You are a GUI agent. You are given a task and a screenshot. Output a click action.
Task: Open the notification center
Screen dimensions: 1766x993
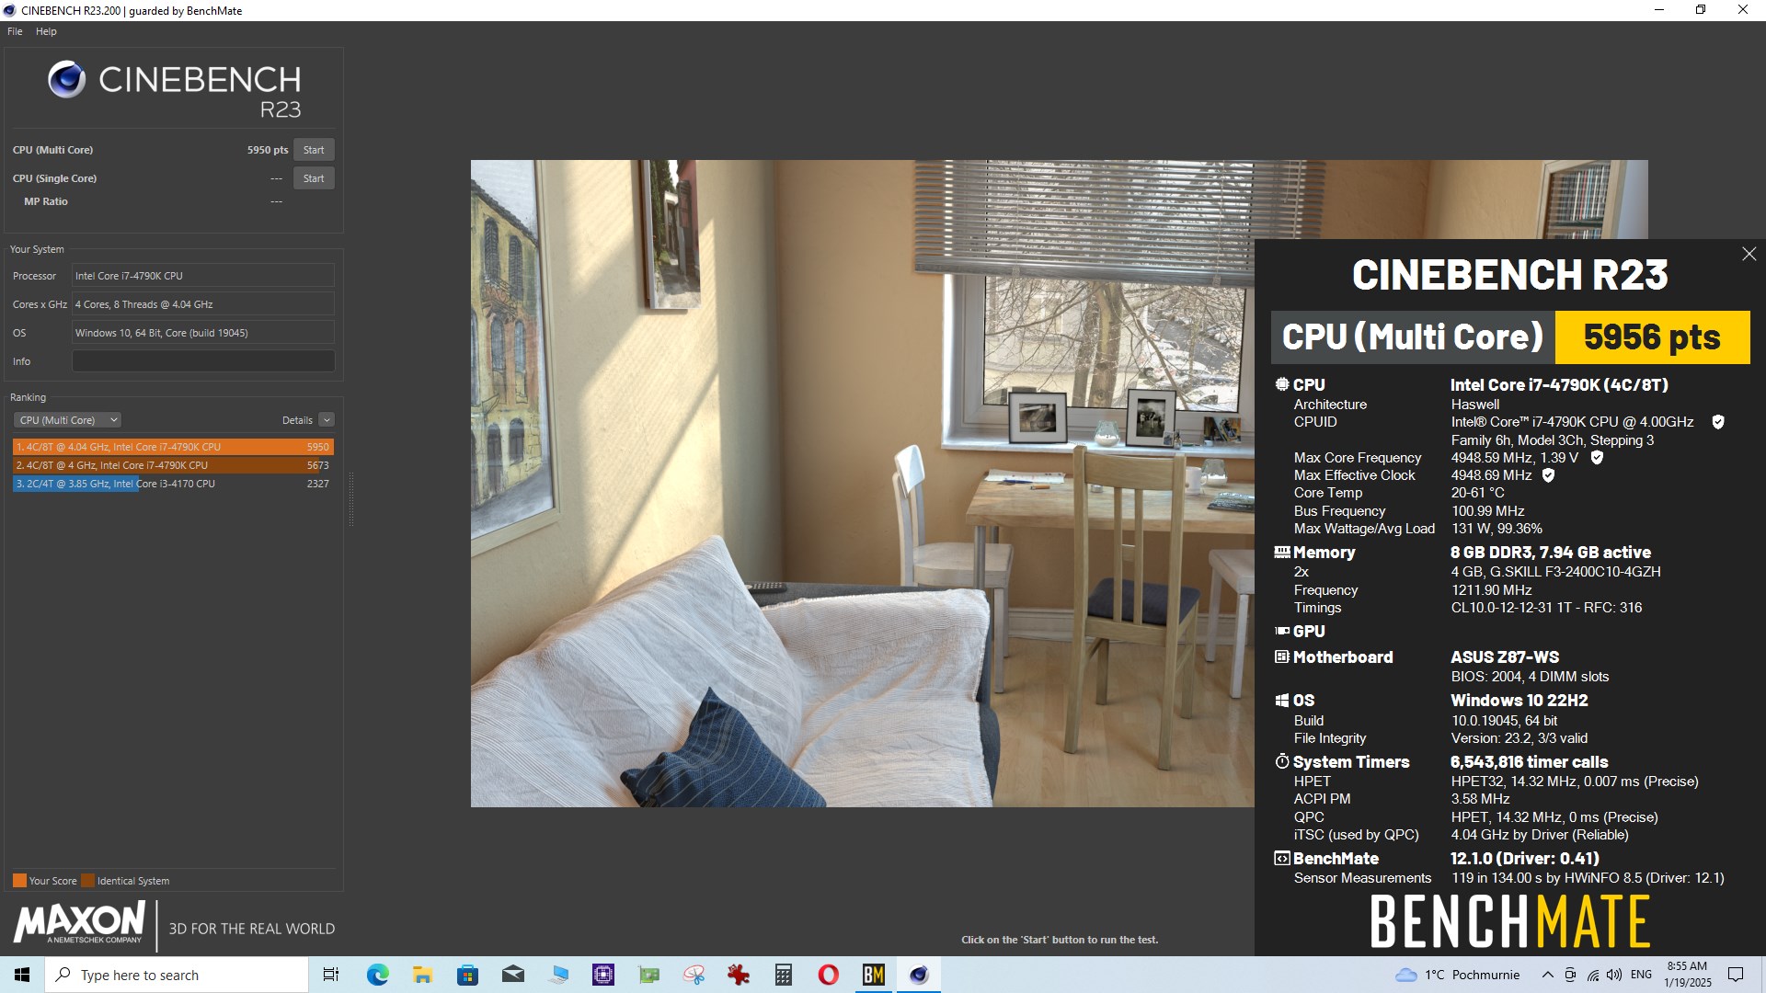pos(1736,975)
